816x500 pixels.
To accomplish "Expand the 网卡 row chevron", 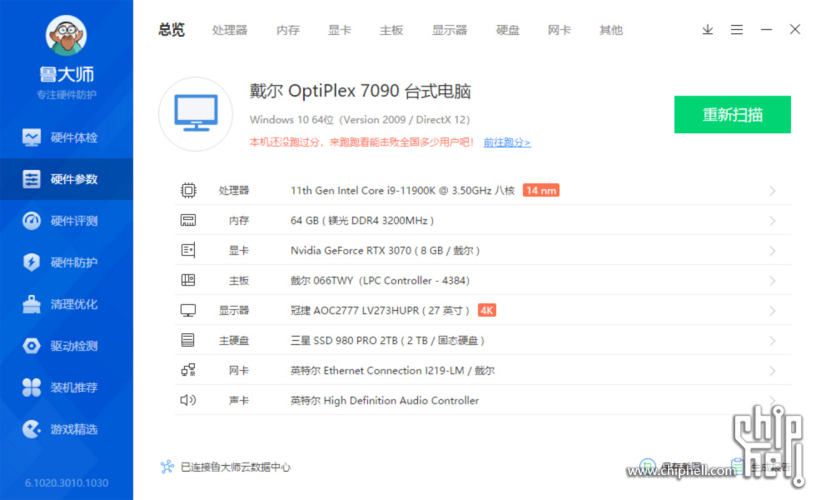I will click(773, 371).
